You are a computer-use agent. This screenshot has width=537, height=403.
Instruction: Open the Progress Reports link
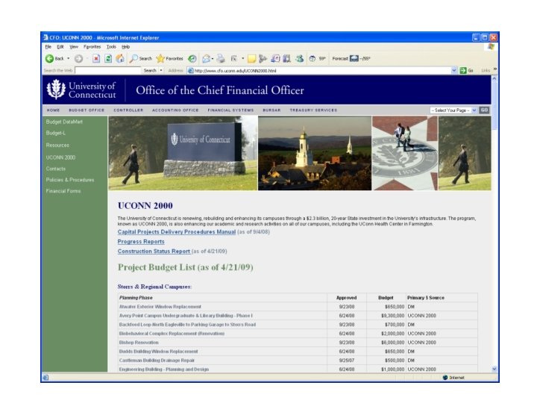click(x=141, y=242)
